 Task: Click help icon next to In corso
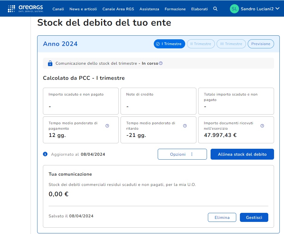161,63
